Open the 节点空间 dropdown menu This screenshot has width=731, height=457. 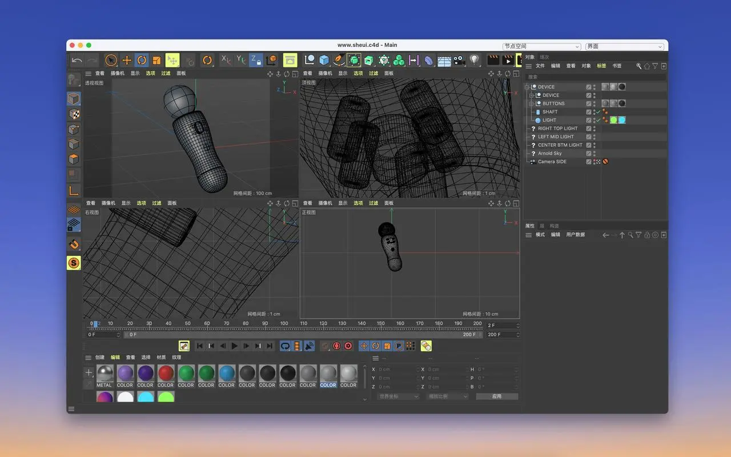pos(541,46)
